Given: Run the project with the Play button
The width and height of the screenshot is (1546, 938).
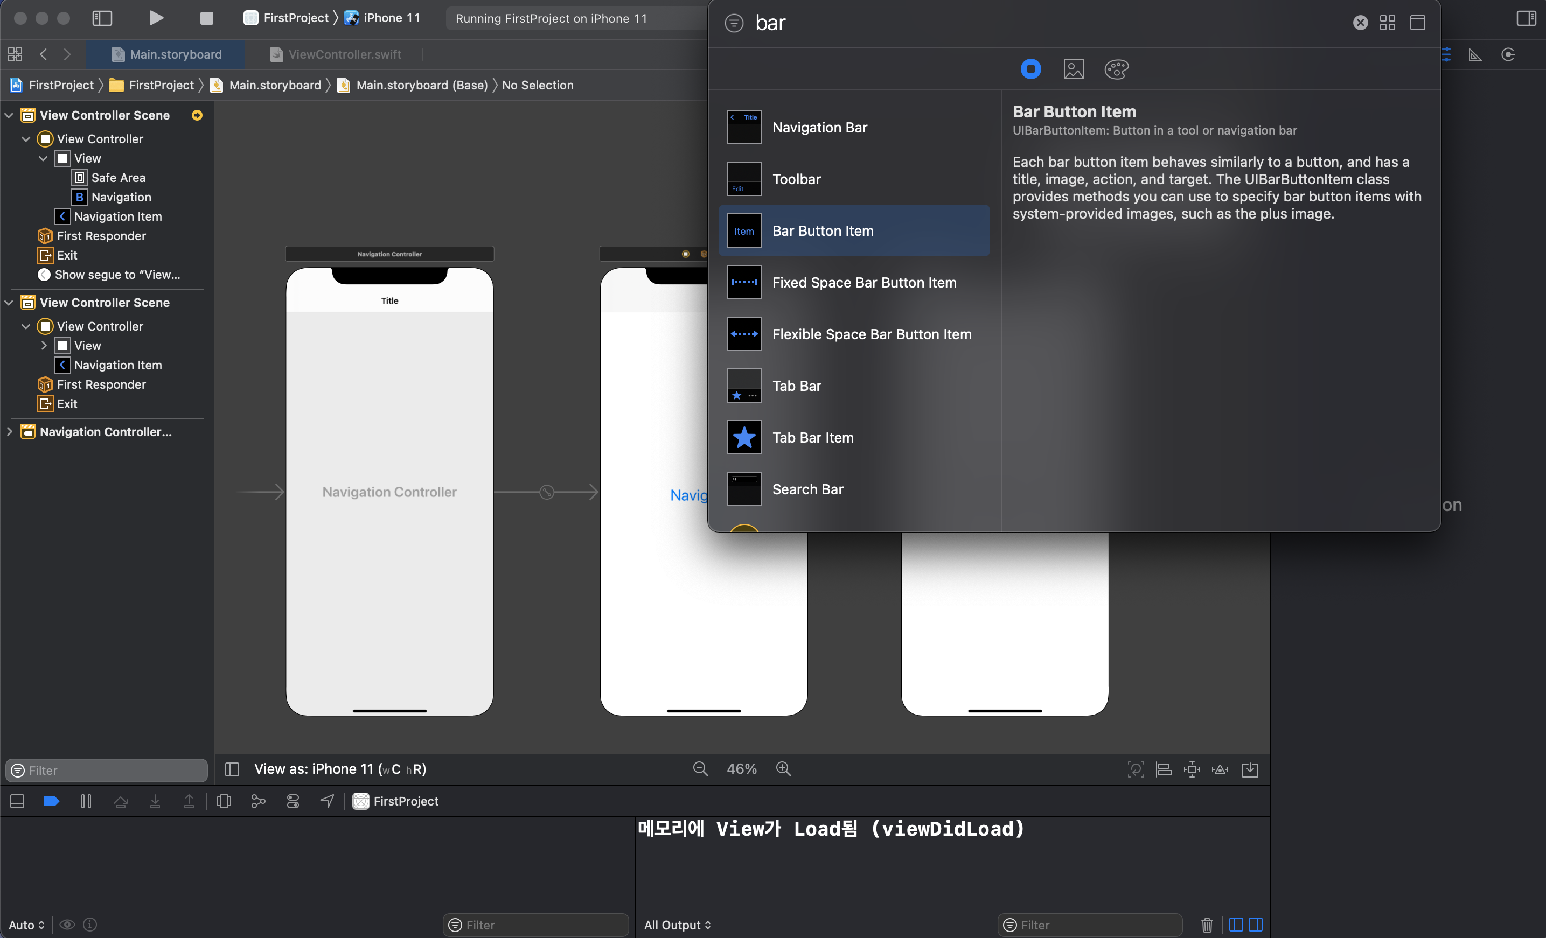Looking at the screenshot, I should [156, 18].
